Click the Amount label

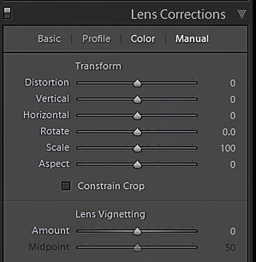click(51, 231)
